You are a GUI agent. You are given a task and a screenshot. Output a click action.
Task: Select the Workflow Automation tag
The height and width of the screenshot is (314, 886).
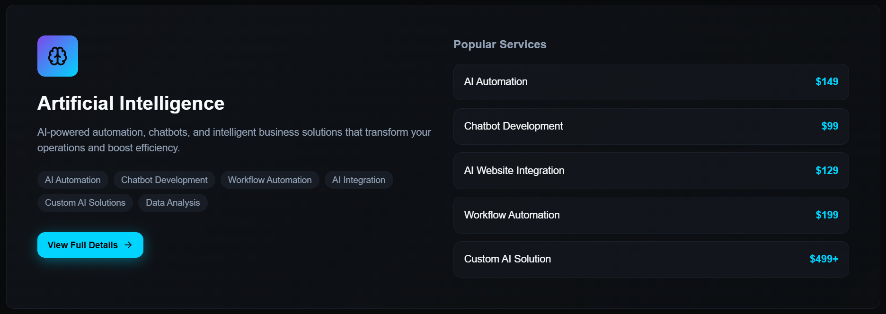point(270,180)
